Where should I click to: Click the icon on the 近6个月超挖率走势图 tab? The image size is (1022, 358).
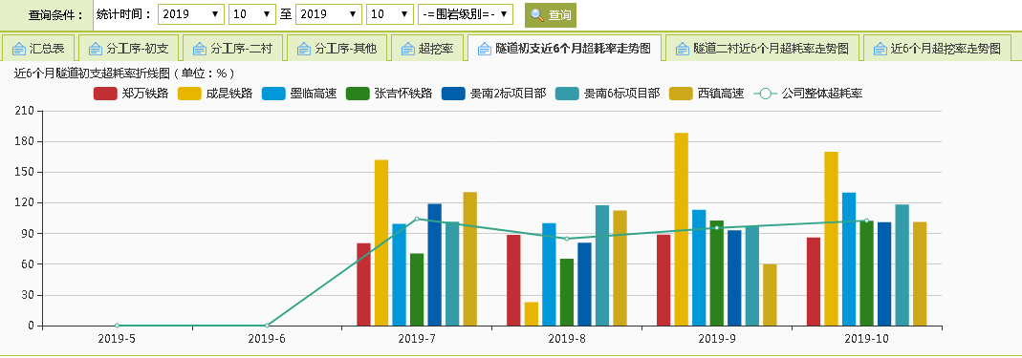pos(881,48)
